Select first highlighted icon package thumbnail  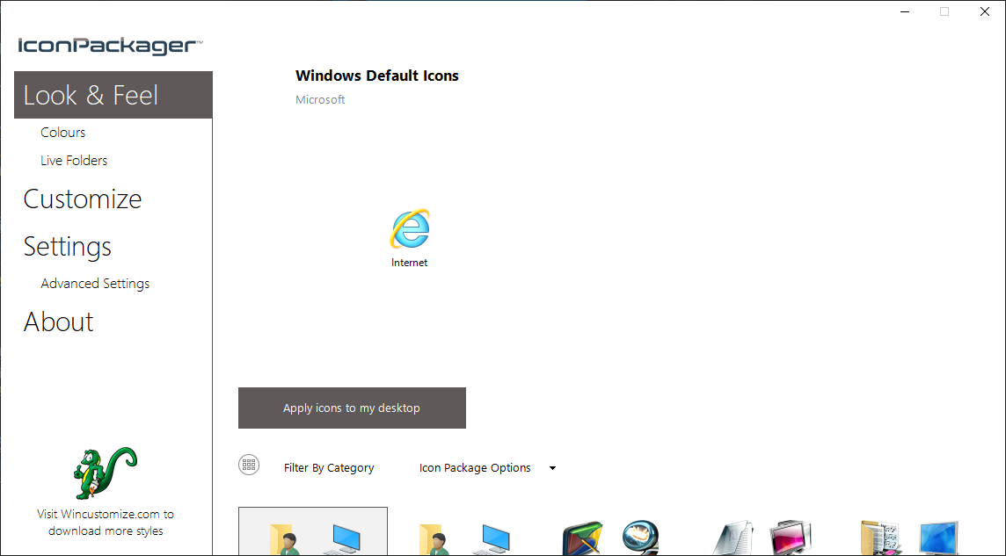(313, 531)
